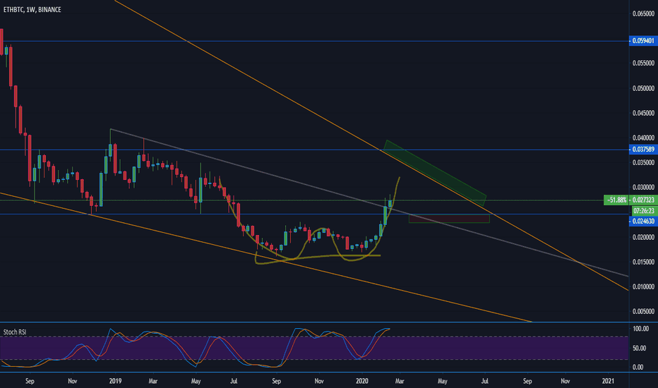
Task: Click the -51.88% green percentage label
Action: coord(616,200)
